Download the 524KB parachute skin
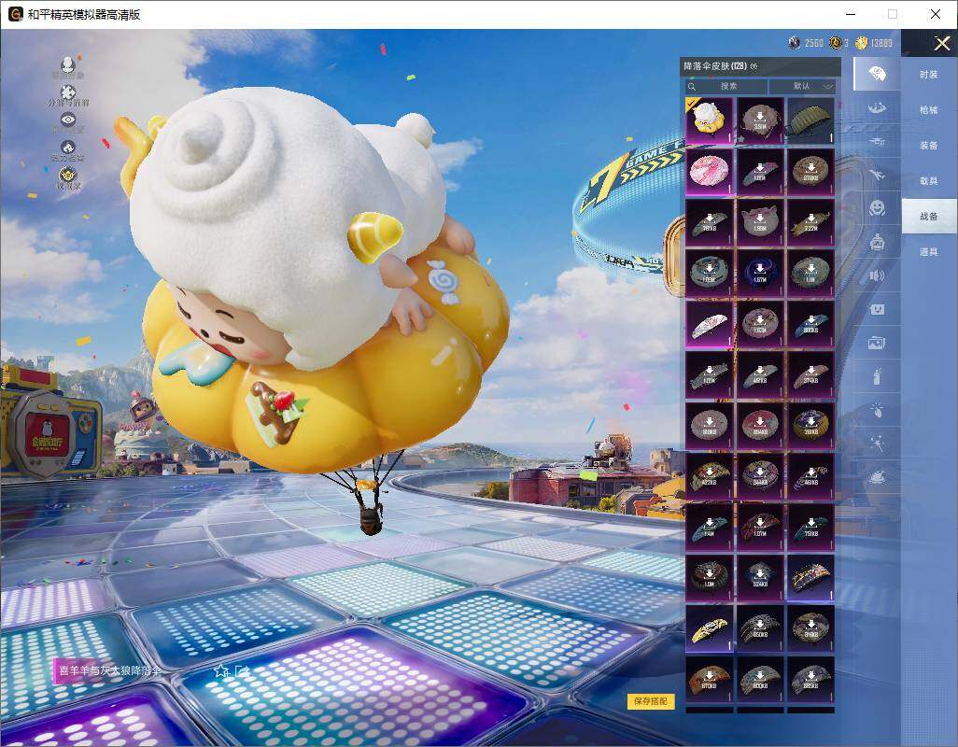Viewport: 958px width, 747px height. pyautogui.click(x=759, y=577)
